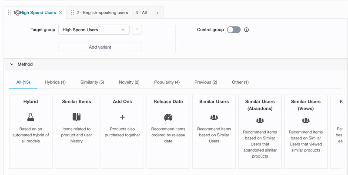Close the High Spend Users tab
Image resolution: width=348 pixels, height=175 pixels.
(60, 13)
